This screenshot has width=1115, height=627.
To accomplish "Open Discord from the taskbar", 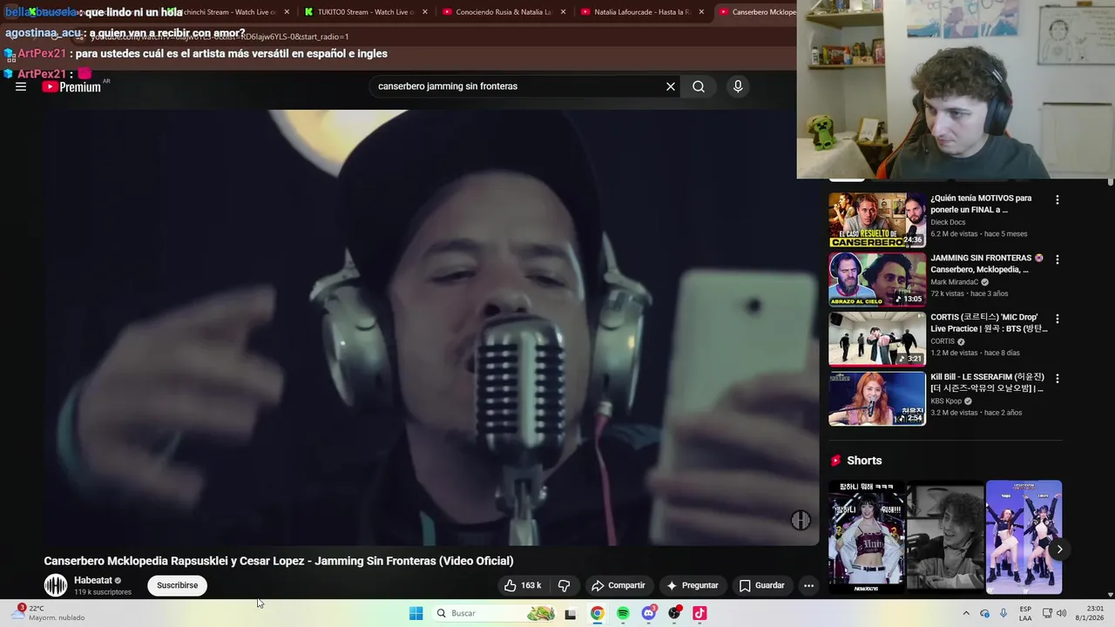I will click(x=649, y=613).
